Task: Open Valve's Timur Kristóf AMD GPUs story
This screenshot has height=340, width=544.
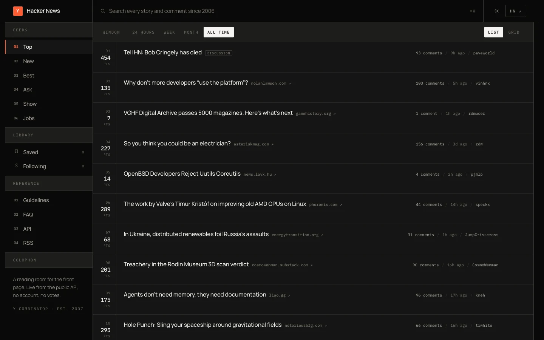Action: 215,204
